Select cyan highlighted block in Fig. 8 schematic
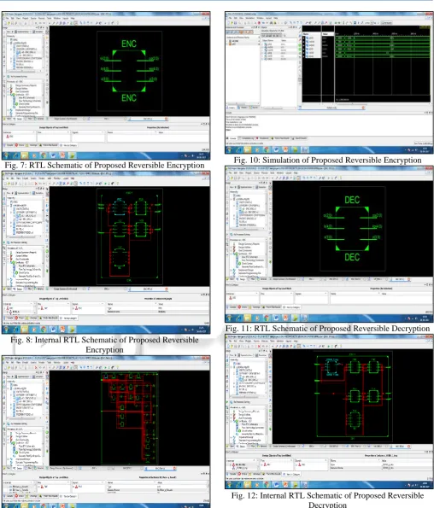 119,207
